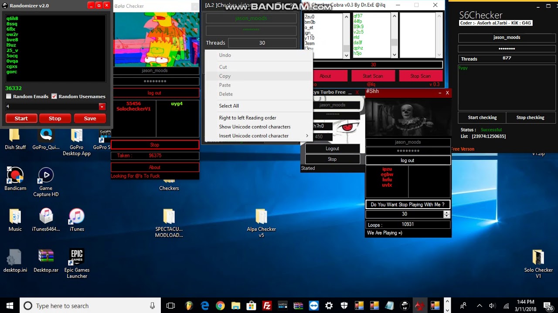Select 'uyg4' in the Solo Checker list
The width and height of the screenshot is (558, 313).
pyautogui.click(x=177, y=104)
